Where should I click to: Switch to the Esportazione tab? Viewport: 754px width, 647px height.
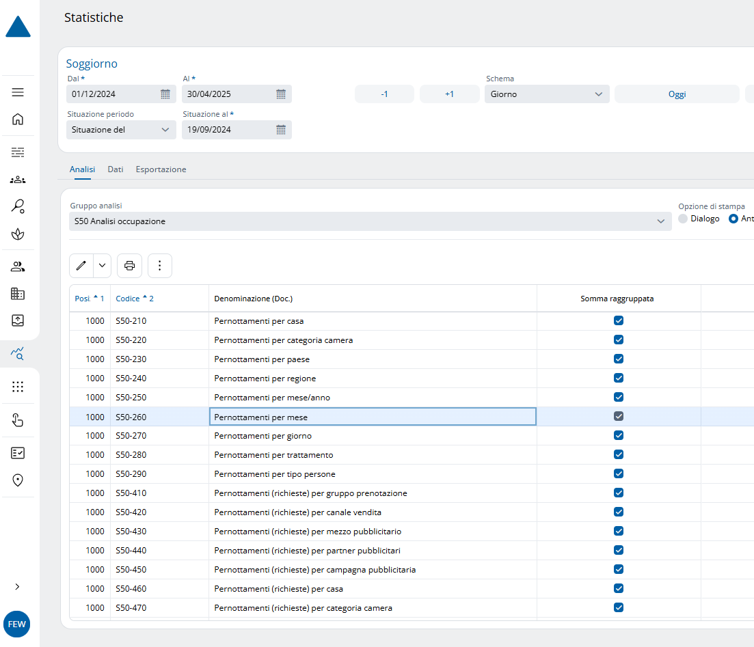pyautogui.click(x=161, y=169)
